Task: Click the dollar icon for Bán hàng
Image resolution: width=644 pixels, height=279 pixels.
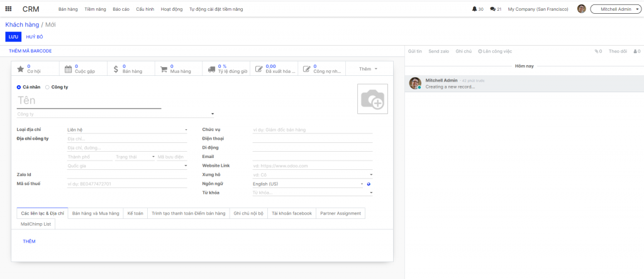Action: point(116,69)
